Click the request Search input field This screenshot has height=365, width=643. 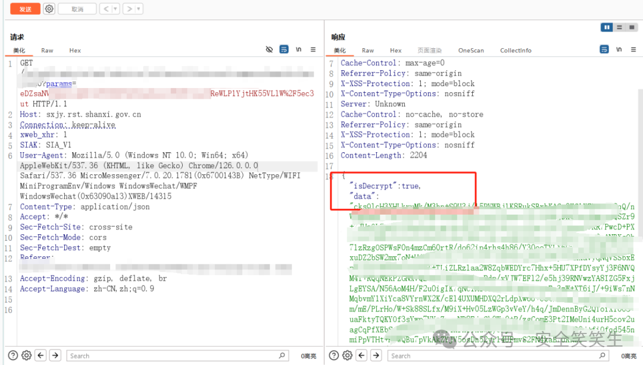click(x=177, y=355)
